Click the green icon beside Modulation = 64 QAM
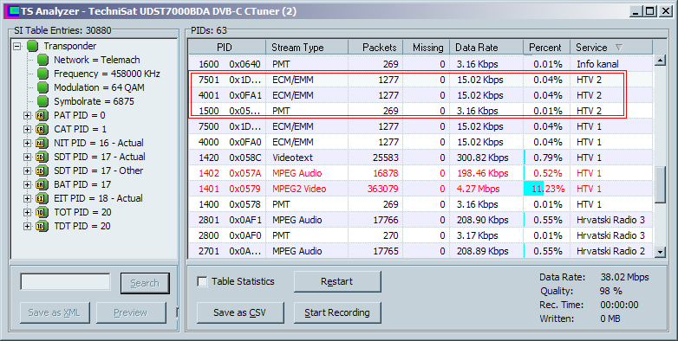Image resolution: width=678 pixels, height=341 pixels. click(42, 87)
